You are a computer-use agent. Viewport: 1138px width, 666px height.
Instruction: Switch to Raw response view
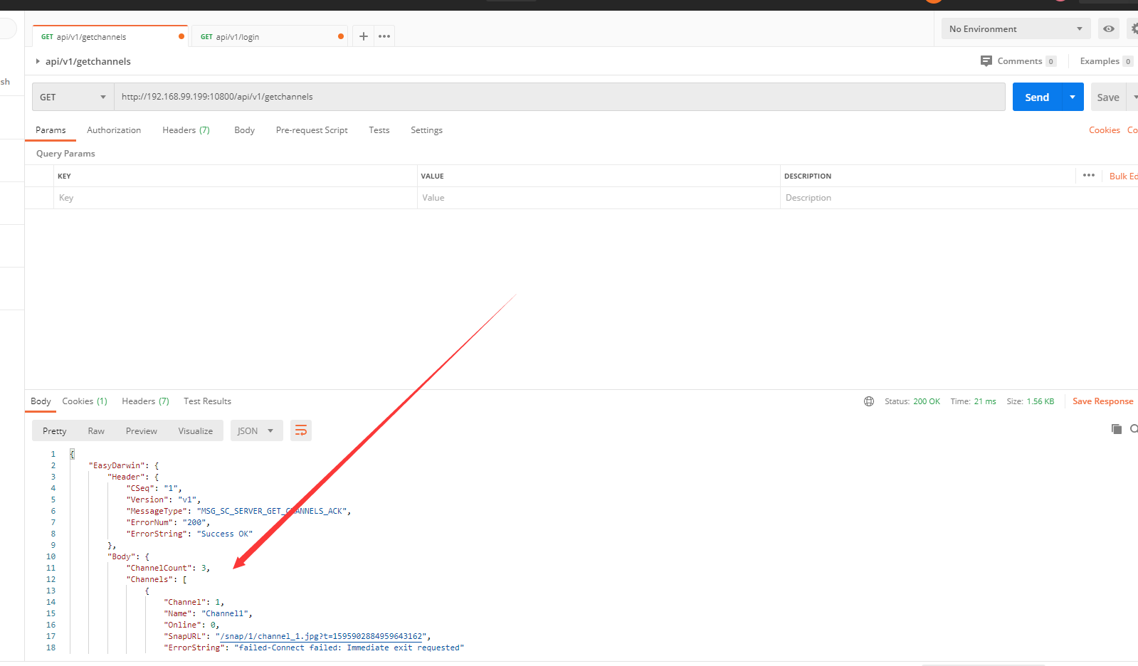point(96,430)
